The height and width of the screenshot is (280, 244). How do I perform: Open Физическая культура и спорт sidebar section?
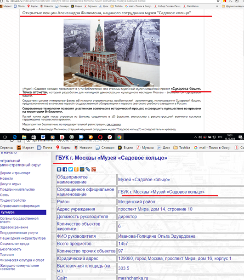coord(22,260)
